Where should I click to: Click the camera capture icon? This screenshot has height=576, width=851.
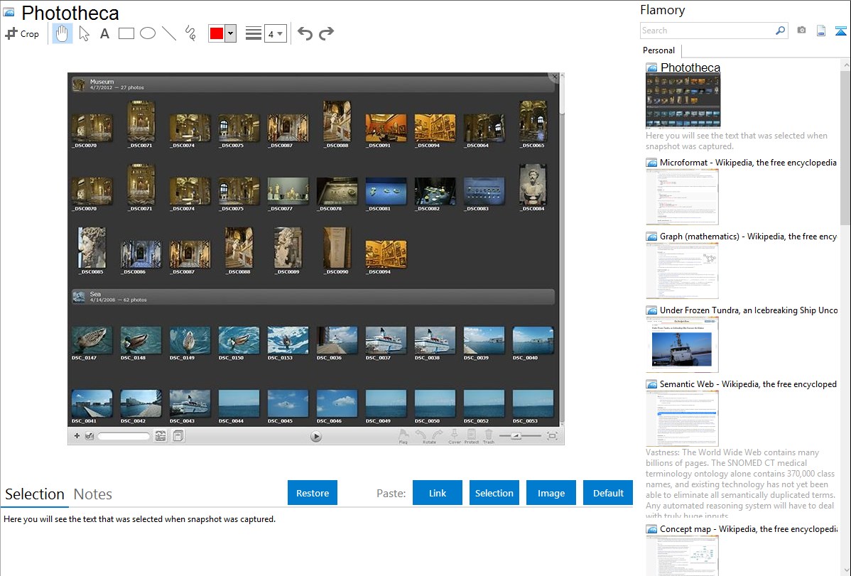coord(801,31)
